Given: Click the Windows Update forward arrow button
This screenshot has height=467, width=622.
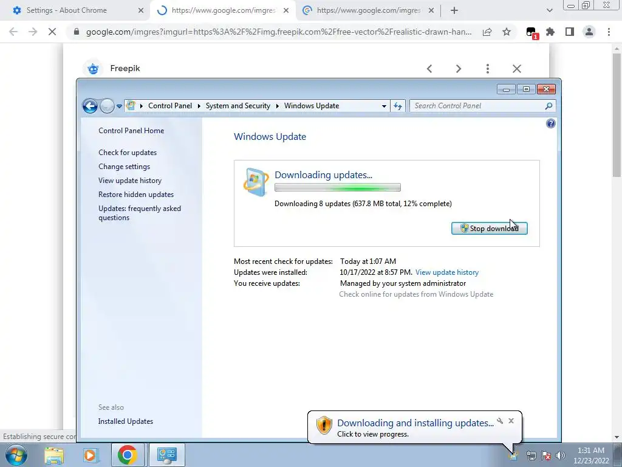Looking at the screenshot, I should tap(107, 106).
